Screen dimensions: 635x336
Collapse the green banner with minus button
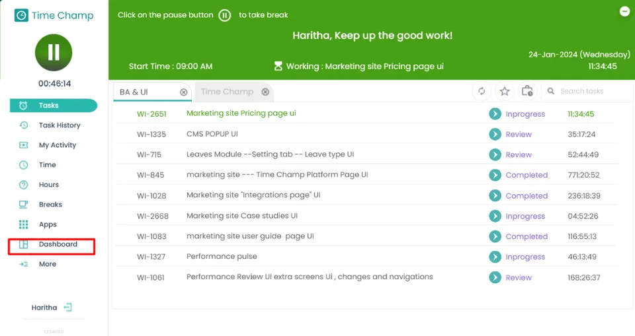624,12
